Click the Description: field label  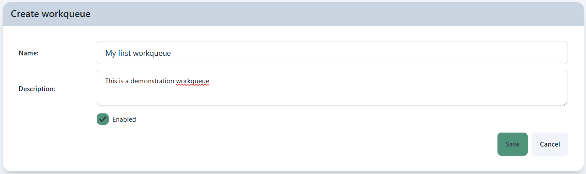tap(37, 89)
